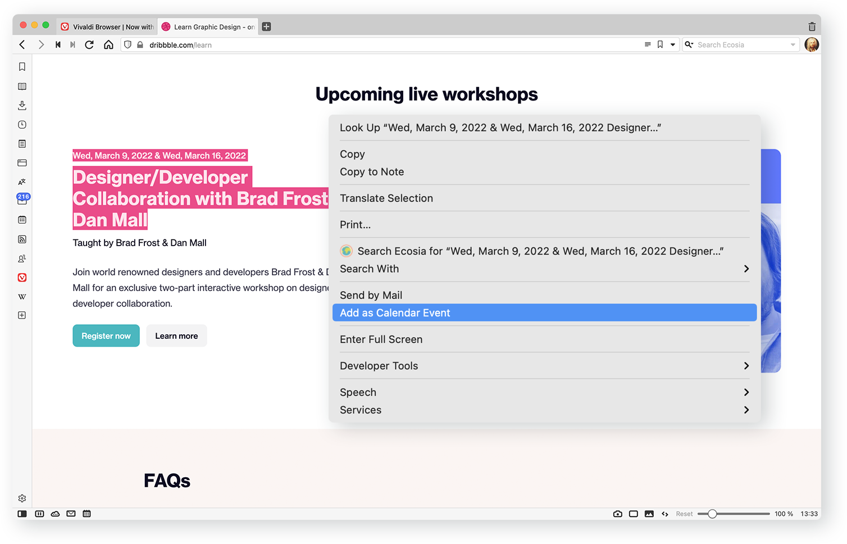Go to the Home page
847x544 pixels.
click(x=108, y=45)
